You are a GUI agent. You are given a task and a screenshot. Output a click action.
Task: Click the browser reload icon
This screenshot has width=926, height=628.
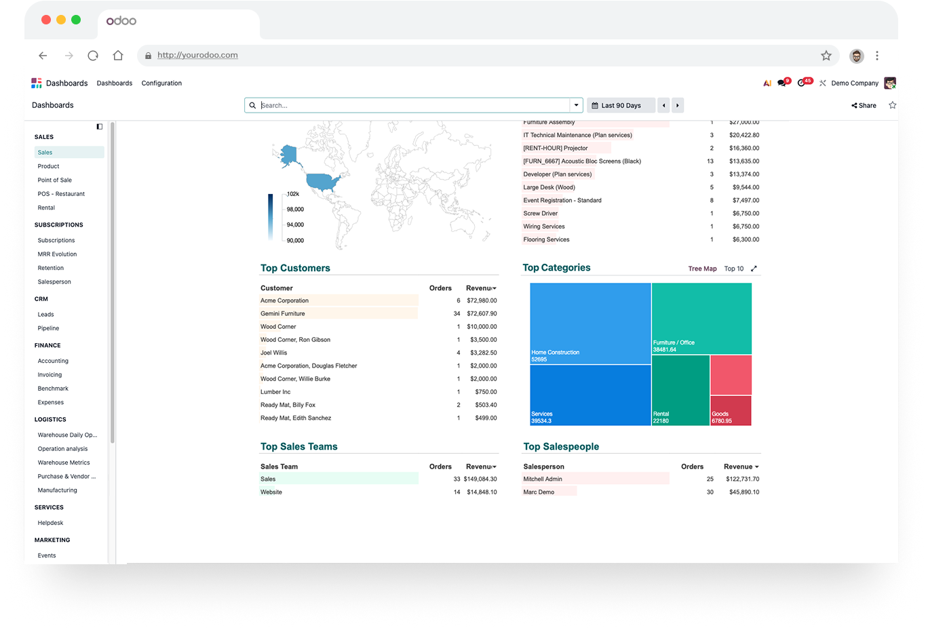coord(93,56)
